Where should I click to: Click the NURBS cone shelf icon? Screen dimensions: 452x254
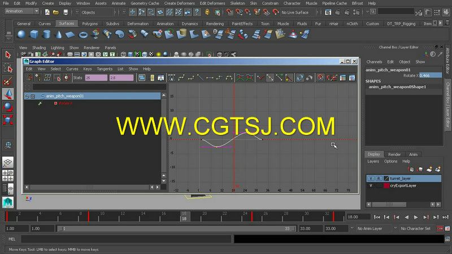[x=59, y=34]
